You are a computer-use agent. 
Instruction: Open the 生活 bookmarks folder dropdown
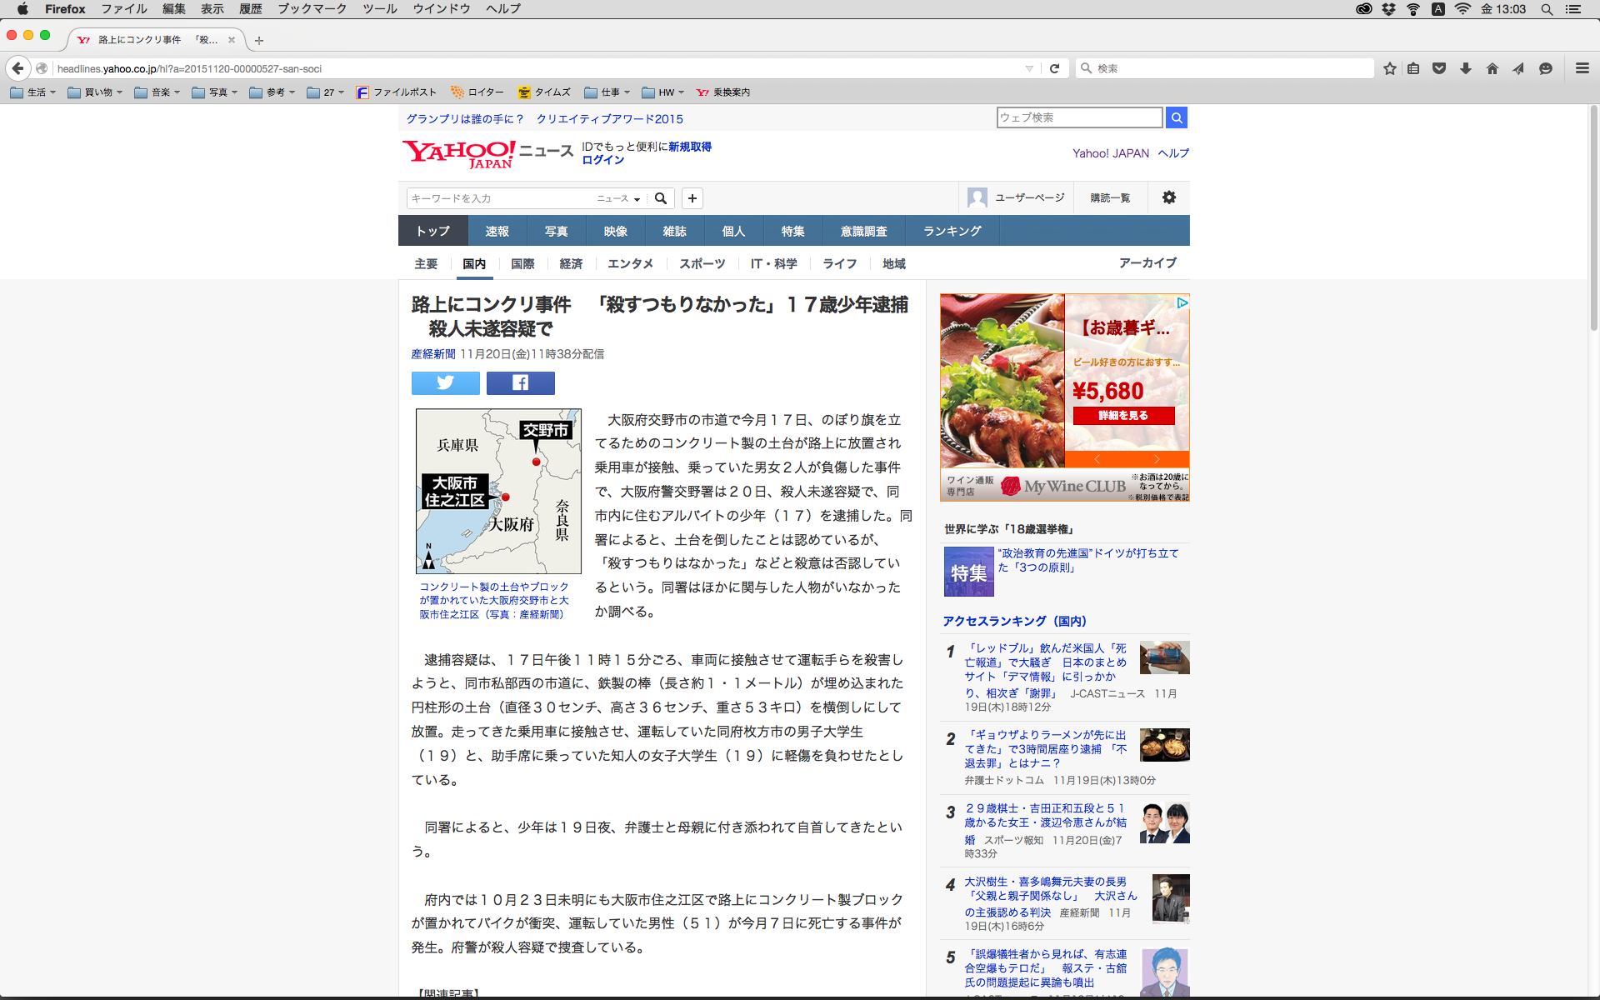click(33, 92)
